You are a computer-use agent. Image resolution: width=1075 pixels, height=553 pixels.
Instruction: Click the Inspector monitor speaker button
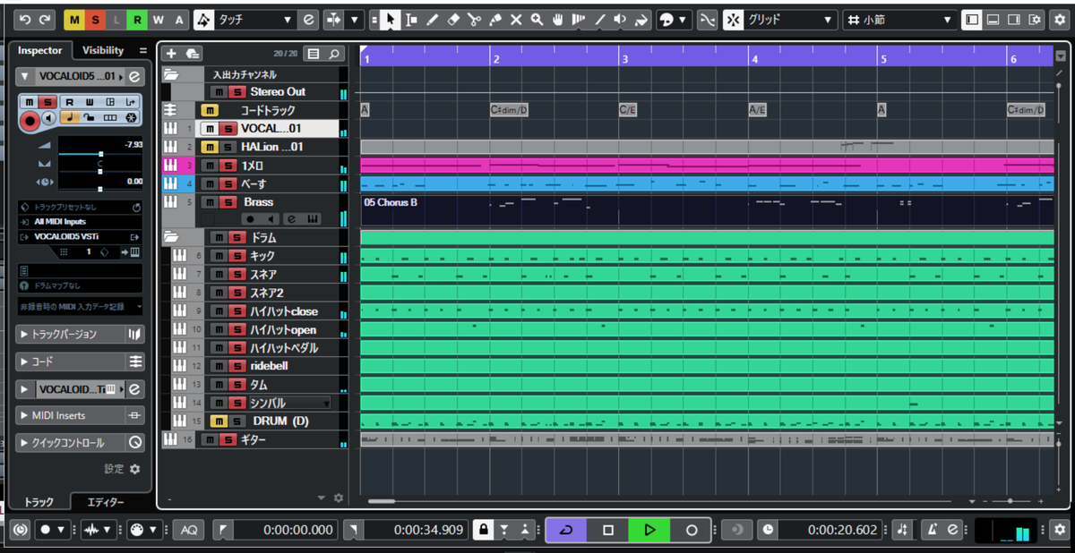49,118
